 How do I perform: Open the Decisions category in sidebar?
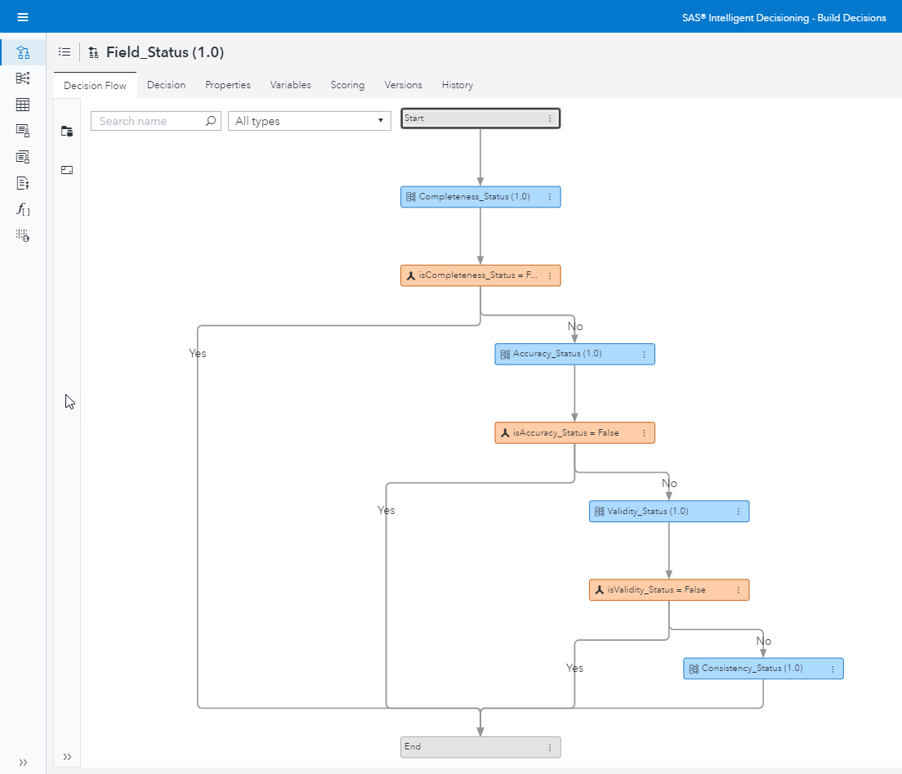click(23, 52)
